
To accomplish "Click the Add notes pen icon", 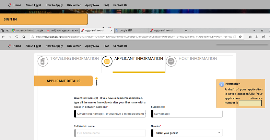I will [257, 37].
